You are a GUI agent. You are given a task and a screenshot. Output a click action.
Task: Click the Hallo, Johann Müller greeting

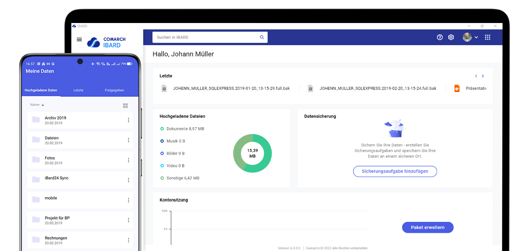pos(183,54)
